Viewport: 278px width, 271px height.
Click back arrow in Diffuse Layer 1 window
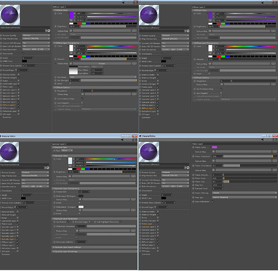123,3
